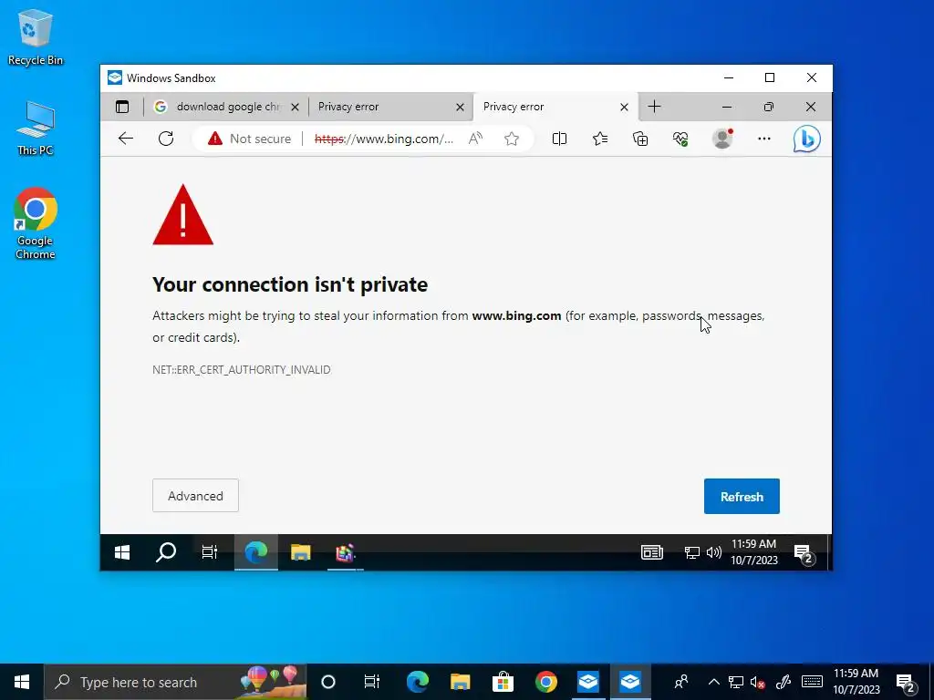
Task: Launch Chrome from the host taskbar
Action: (x=545, y=682)
